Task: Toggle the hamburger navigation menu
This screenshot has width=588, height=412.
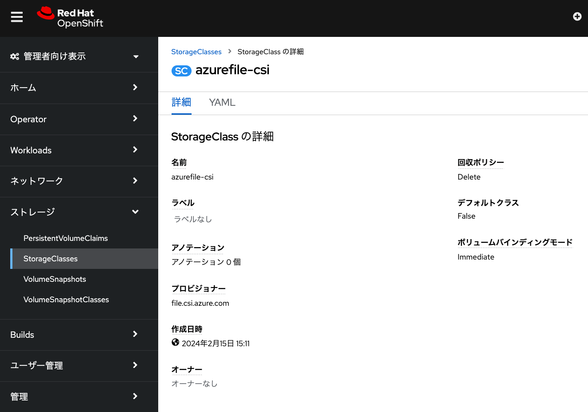Action: 17,17
